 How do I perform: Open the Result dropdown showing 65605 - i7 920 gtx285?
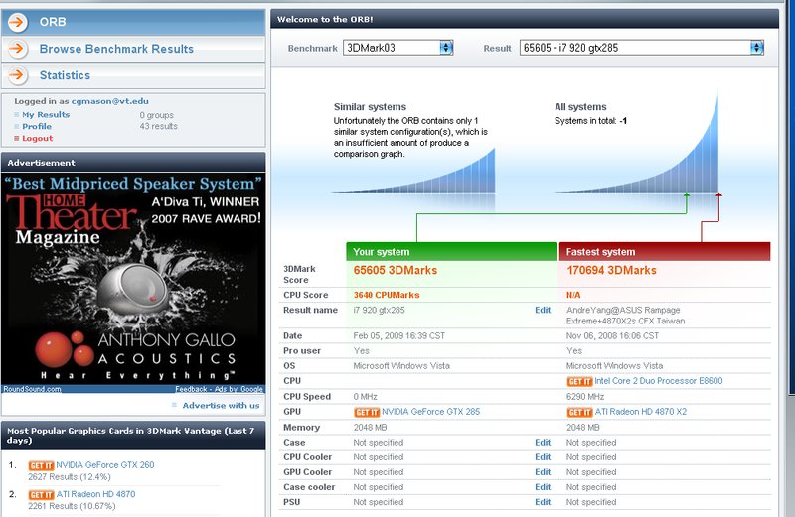click(642, 48)
